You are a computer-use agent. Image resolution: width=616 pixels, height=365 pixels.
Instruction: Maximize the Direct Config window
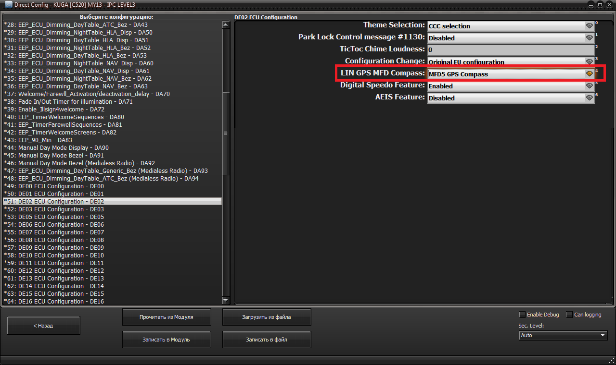[x=600, y=4]
